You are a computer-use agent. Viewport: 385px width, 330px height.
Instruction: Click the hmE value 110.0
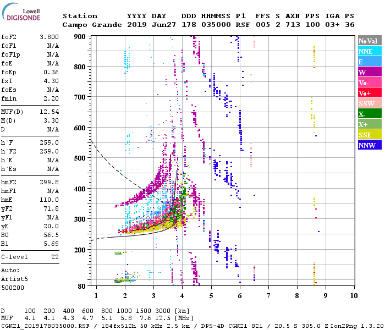click(x=49, y=200)
